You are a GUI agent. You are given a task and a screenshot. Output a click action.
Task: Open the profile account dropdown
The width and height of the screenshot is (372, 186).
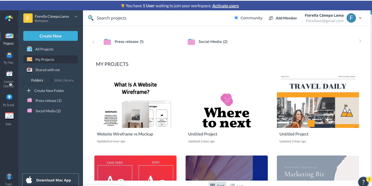pyautogui.click(x=360, y=18)
